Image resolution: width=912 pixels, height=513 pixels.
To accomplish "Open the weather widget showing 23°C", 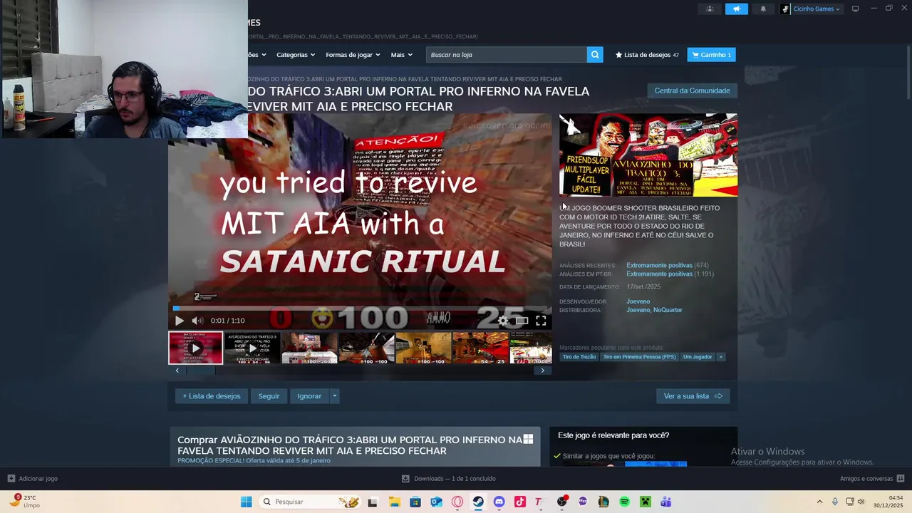I will click(x=26, y=501).
